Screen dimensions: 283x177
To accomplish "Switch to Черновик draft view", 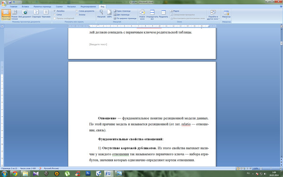I will pos(46,14).
